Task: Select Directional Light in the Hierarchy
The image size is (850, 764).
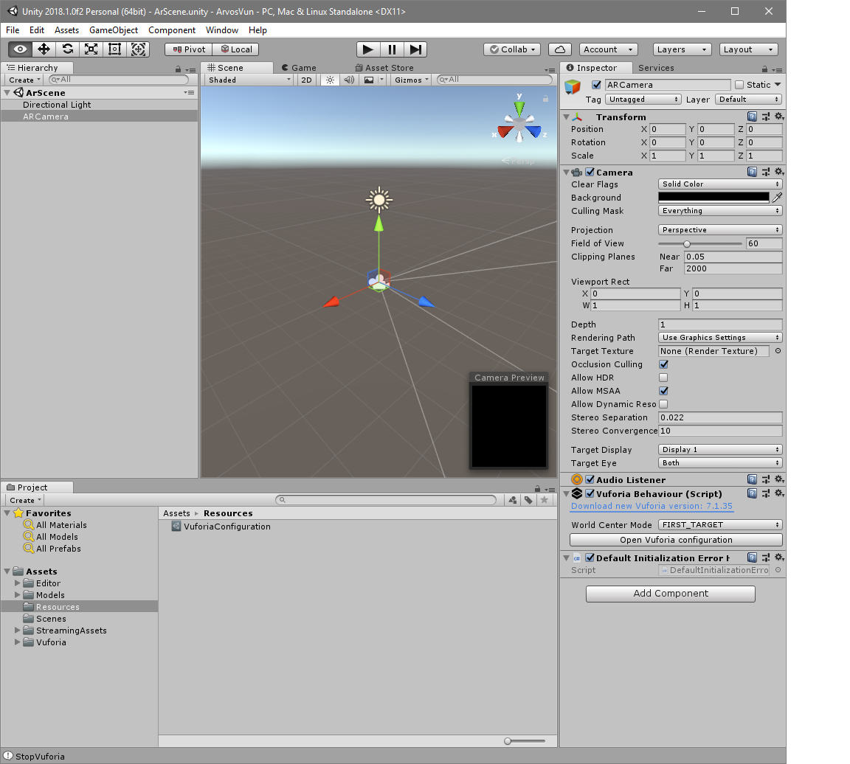Action: 57,104
